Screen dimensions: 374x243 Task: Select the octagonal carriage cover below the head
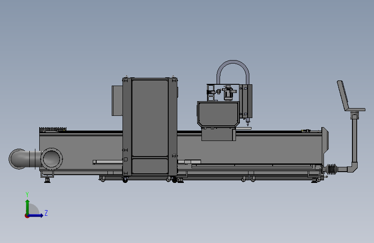point(218,114)
